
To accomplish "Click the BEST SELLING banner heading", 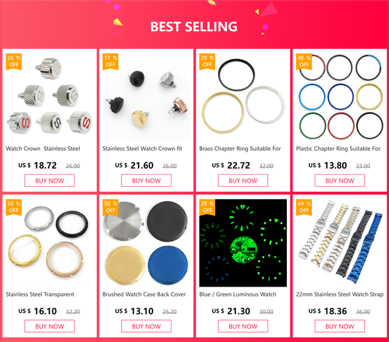I will click(x=194, y=27).
